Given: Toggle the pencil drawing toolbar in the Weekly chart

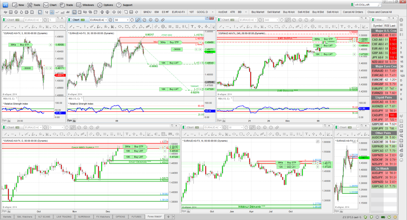Looking at the screenshot, I should [252, 127].
